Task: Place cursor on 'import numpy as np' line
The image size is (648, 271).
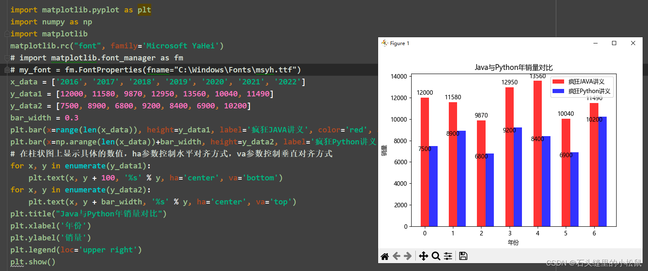Action: tap(51, 22)
